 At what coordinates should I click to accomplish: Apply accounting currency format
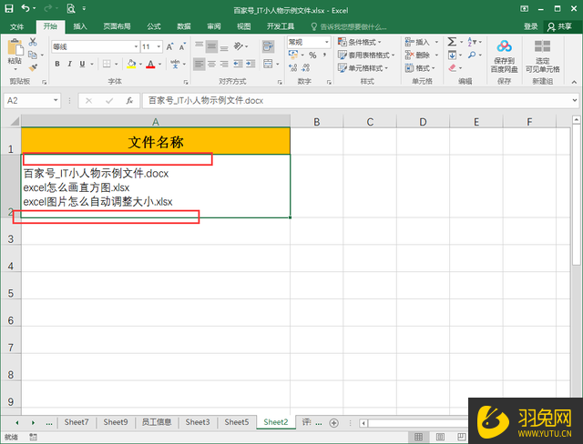pos(293,55)
